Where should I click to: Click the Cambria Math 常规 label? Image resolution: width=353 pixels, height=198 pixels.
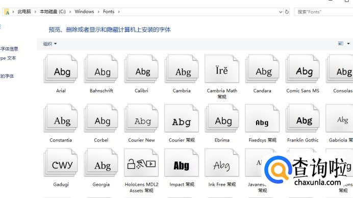(222, 94)
